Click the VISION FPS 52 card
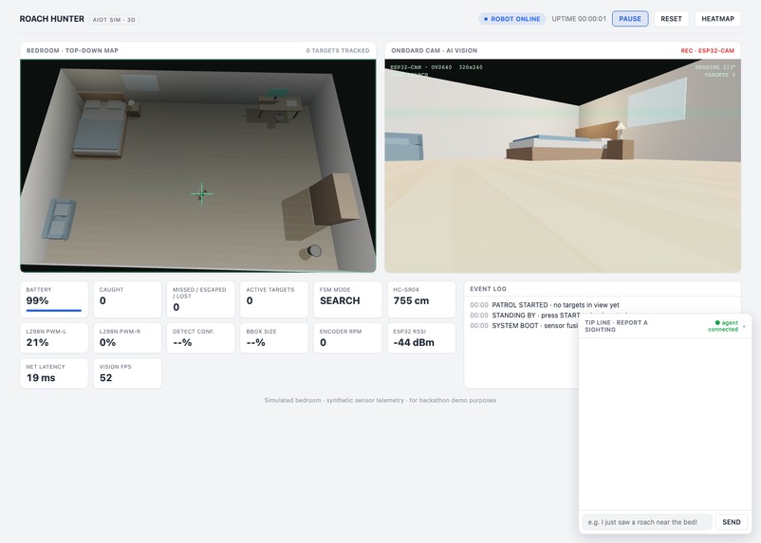The width and height of the screenshot is (761, 543). (127, 373)
